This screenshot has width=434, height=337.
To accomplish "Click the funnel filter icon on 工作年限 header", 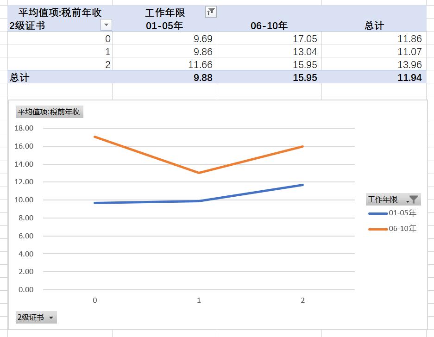I will tap(211, 12).
